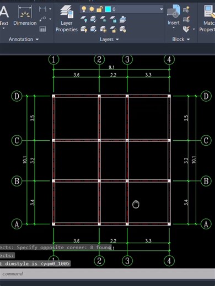Viewport: 215px width, 286px height.
Task: Select grid bubble 3 below the plan
Action: (x=127, y=261)
